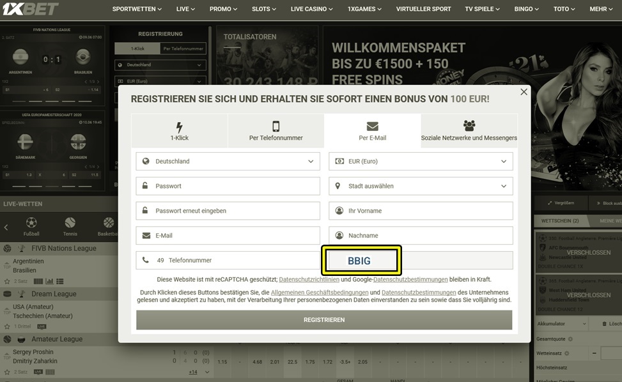Click Passwort erneut eingeben field

[228, 211]
